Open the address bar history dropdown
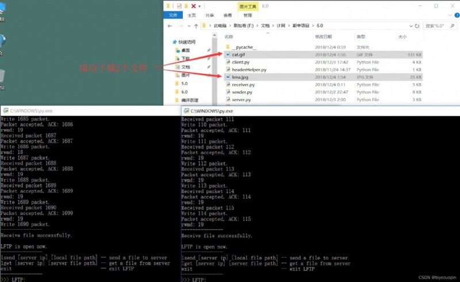Viewport: 460px width, 282px height. tap(411, 26)
